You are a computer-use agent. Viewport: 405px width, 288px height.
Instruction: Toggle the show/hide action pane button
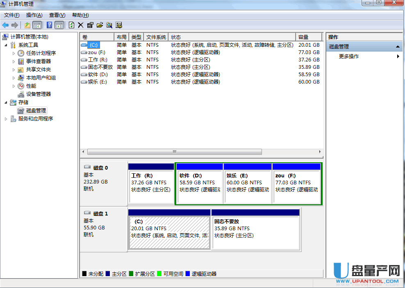pos(59,25)
